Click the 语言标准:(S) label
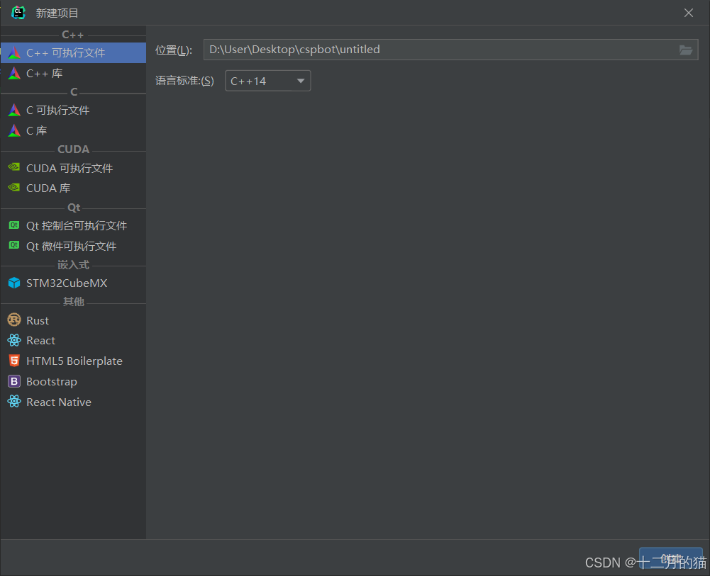Viewport: 710px width, 576px height. 184,81
